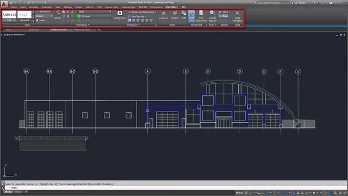Toggle the grid display in status bar
The height and width of the screenshot is (196, 348).
tap(246, 193)
